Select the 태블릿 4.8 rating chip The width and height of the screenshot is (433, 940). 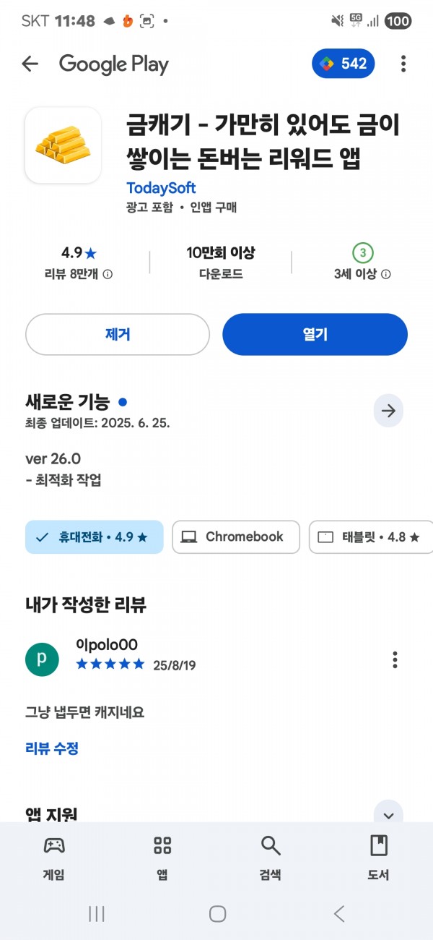(371, 537)
